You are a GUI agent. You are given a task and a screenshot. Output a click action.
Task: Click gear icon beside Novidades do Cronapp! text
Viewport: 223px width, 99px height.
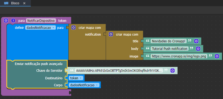[x=196, y=41]
